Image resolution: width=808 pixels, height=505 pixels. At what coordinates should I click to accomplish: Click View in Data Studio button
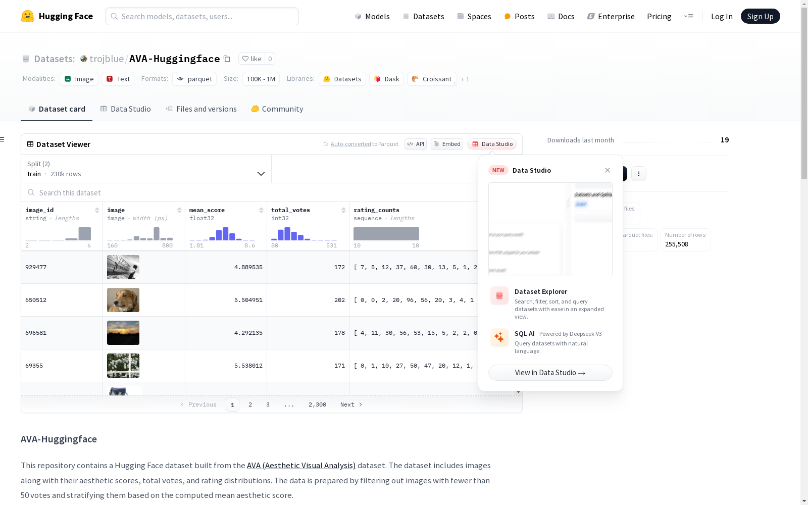[x=550, y=373]
